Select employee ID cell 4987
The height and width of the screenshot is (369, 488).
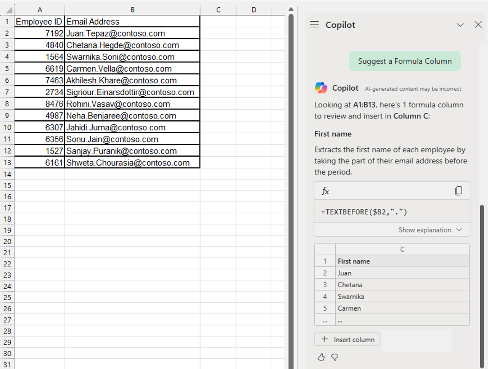point(39,116)
